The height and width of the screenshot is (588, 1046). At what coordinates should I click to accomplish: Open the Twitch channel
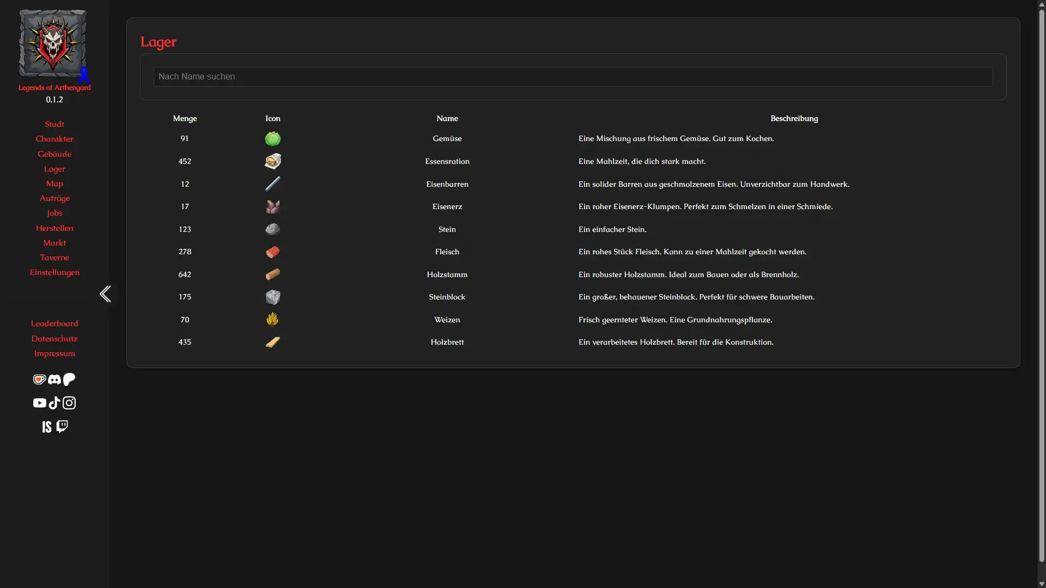point(61,426)
